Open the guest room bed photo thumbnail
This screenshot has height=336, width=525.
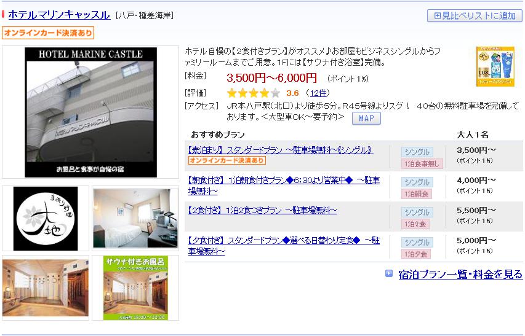pos(135,219)
